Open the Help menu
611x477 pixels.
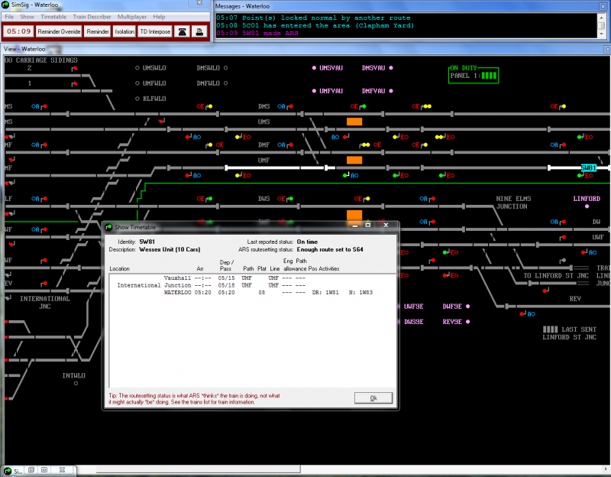pyautogui.click(x=159, y=17)
